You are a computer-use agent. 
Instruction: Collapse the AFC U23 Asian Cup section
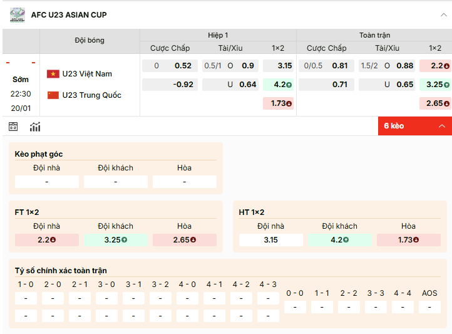pos(443,14)
